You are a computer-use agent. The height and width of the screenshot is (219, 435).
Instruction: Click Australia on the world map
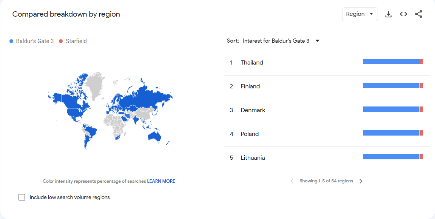click(155, 136)
